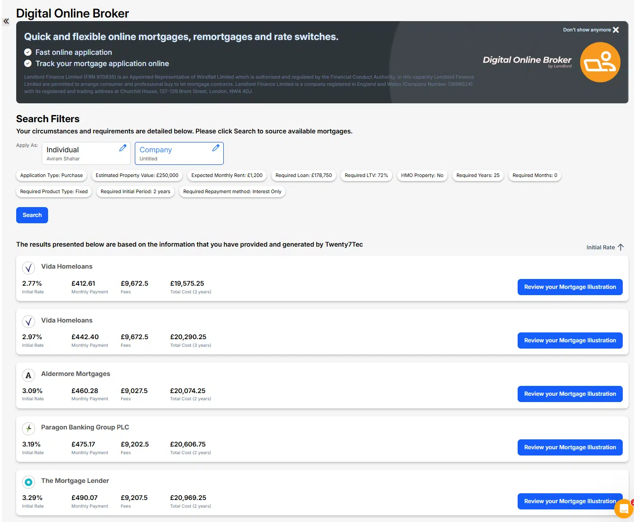Click 3.19% initial rate value

tap(31, 444)
